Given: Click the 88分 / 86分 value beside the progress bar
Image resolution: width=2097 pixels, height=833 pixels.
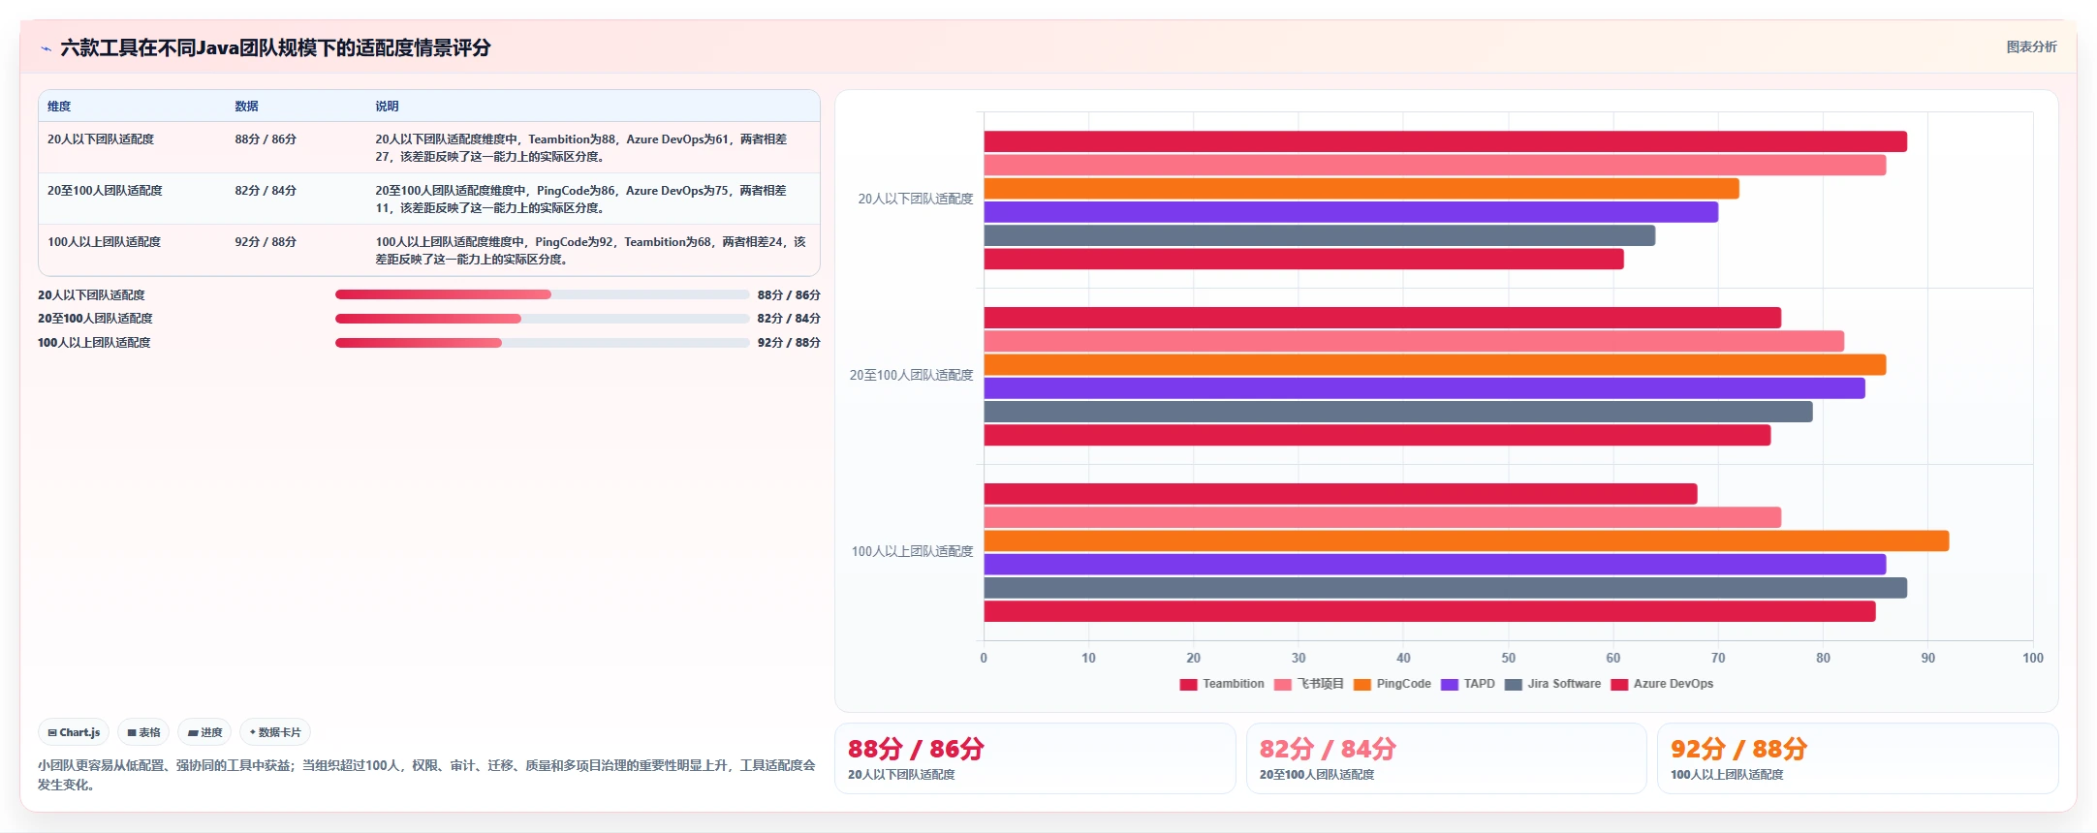Looking at the screenshot, I should click(x=789, y=295).
